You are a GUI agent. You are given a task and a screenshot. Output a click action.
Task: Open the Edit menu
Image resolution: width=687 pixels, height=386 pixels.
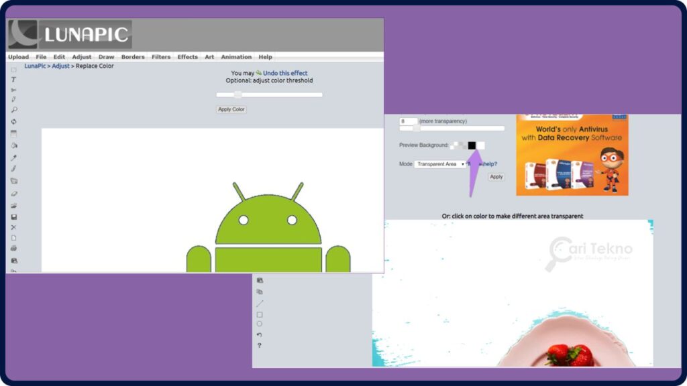click(x=59, y=57)
